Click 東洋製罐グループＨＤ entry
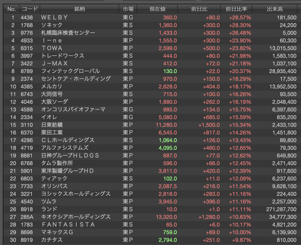Screen dimensions: 301x245 point(67,171)
